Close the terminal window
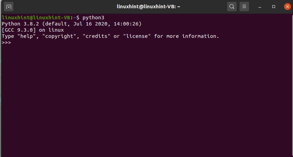 coord(286,7)
